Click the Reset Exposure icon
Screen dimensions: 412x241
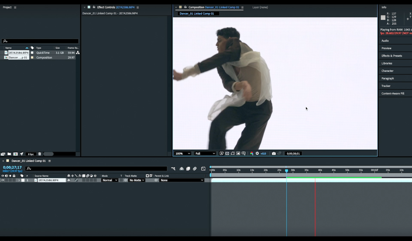point(257,154)
